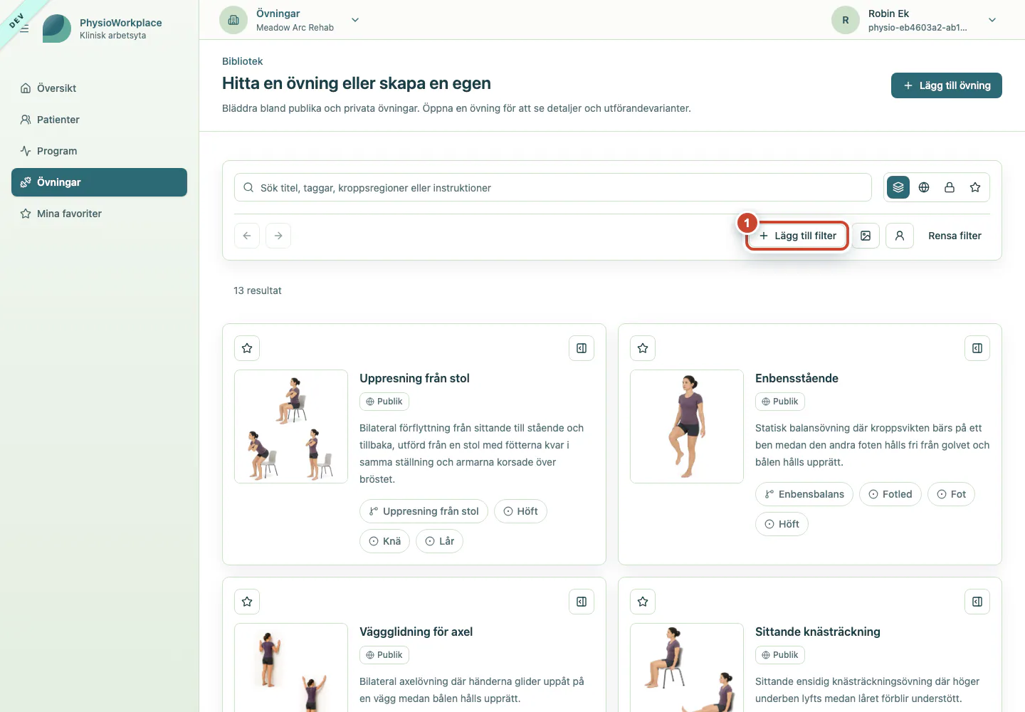
Task: Expand the Övningar Meadow Arc Rehab dropdown
Action: [355, 20]
